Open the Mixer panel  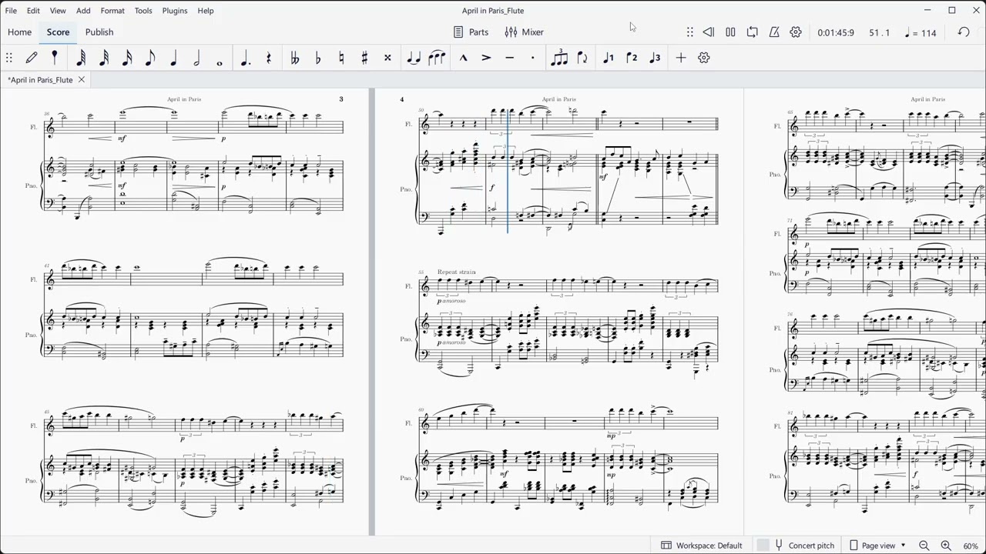[x=525, y=32]
